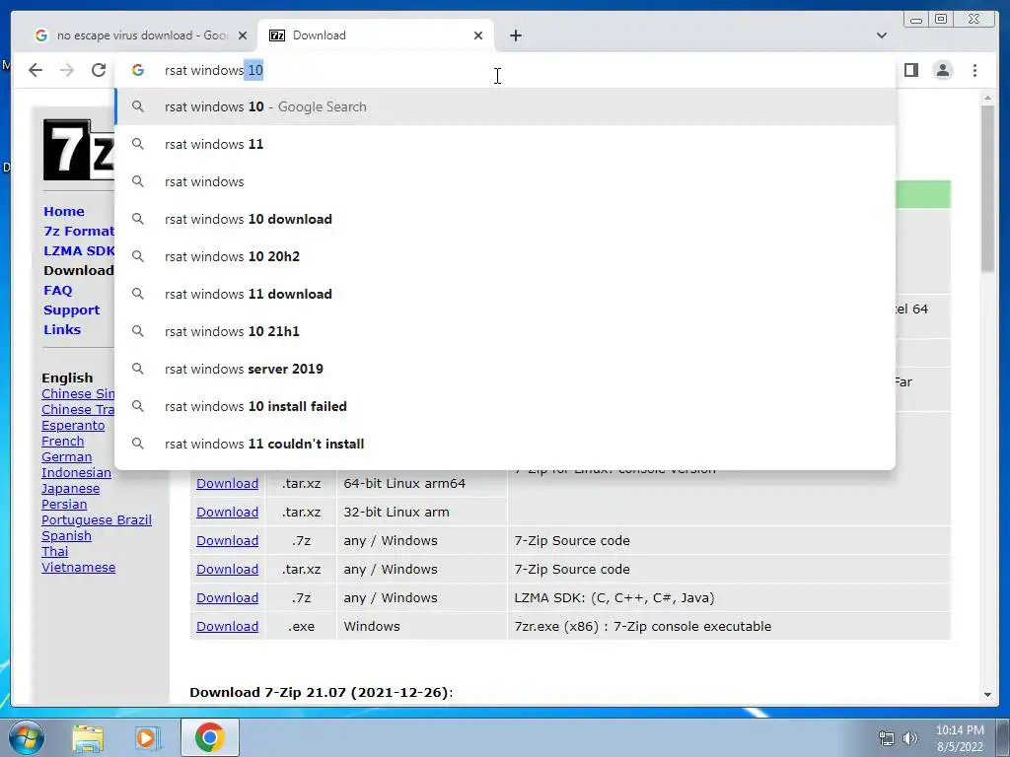Viewport: 1010px width, 757px height.
Task: Pick 'rsat windows 10 21h1' suggestion
Action: (505, 331)
